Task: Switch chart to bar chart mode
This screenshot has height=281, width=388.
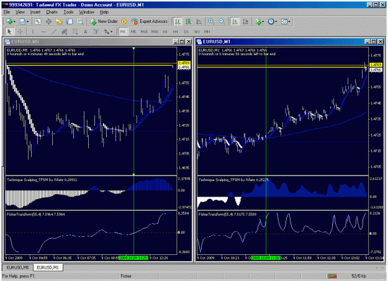Action: pos(178,22)
